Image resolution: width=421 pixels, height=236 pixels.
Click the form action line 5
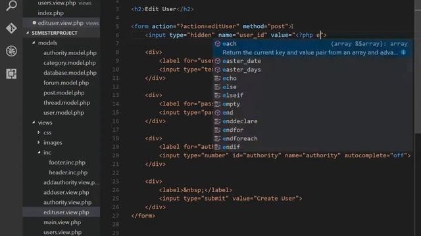[212, 26]
